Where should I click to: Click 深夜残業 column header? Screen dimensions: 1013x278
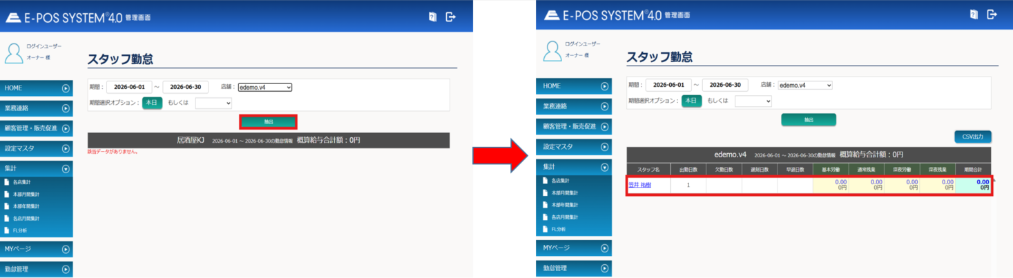937,169
